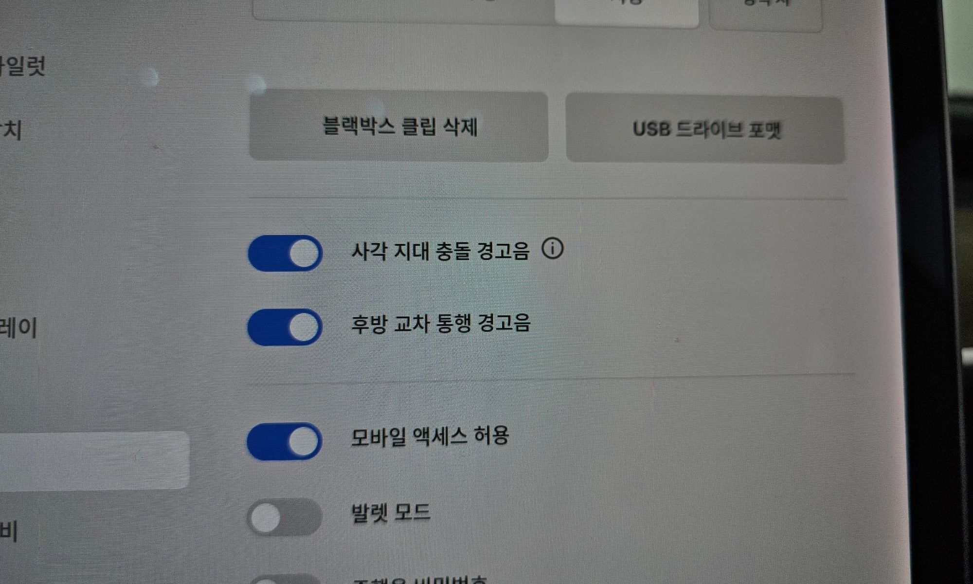The image size is (973, 584).
Task: Open the sidebar item ending in 일럿
Action: click(x=22, y=66)
